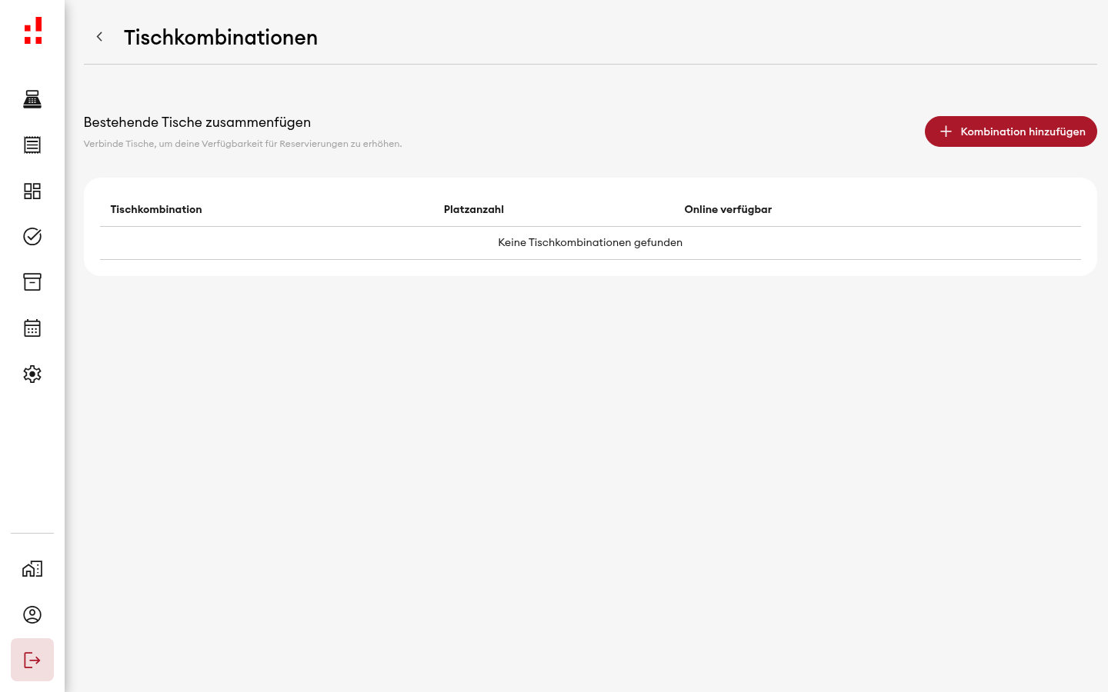Image resolution: width=1108 pixels, height=692 pixels.
Task: Click the 'Bestehende Tische zusammenfügen' heading
Action: (197, 122)
